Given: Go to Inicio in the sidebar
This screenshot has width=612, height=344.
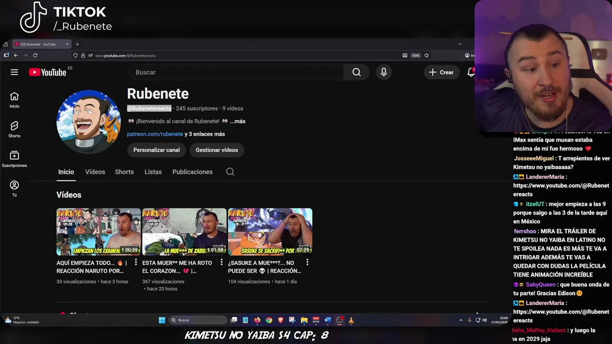Looking at the screenshot, I should click(x=14, y=100).
